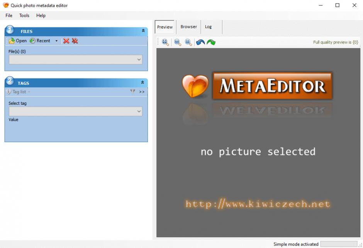This screenshot has height=248, width=363.
Task: Switch to the Preview tab
Action: (x=165, y=27)
